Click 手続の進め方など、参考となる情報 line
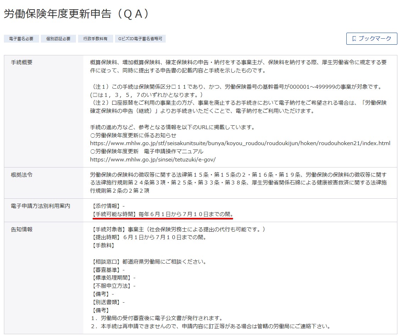Screen dimensions: 402x336 (x=172, y=127)
